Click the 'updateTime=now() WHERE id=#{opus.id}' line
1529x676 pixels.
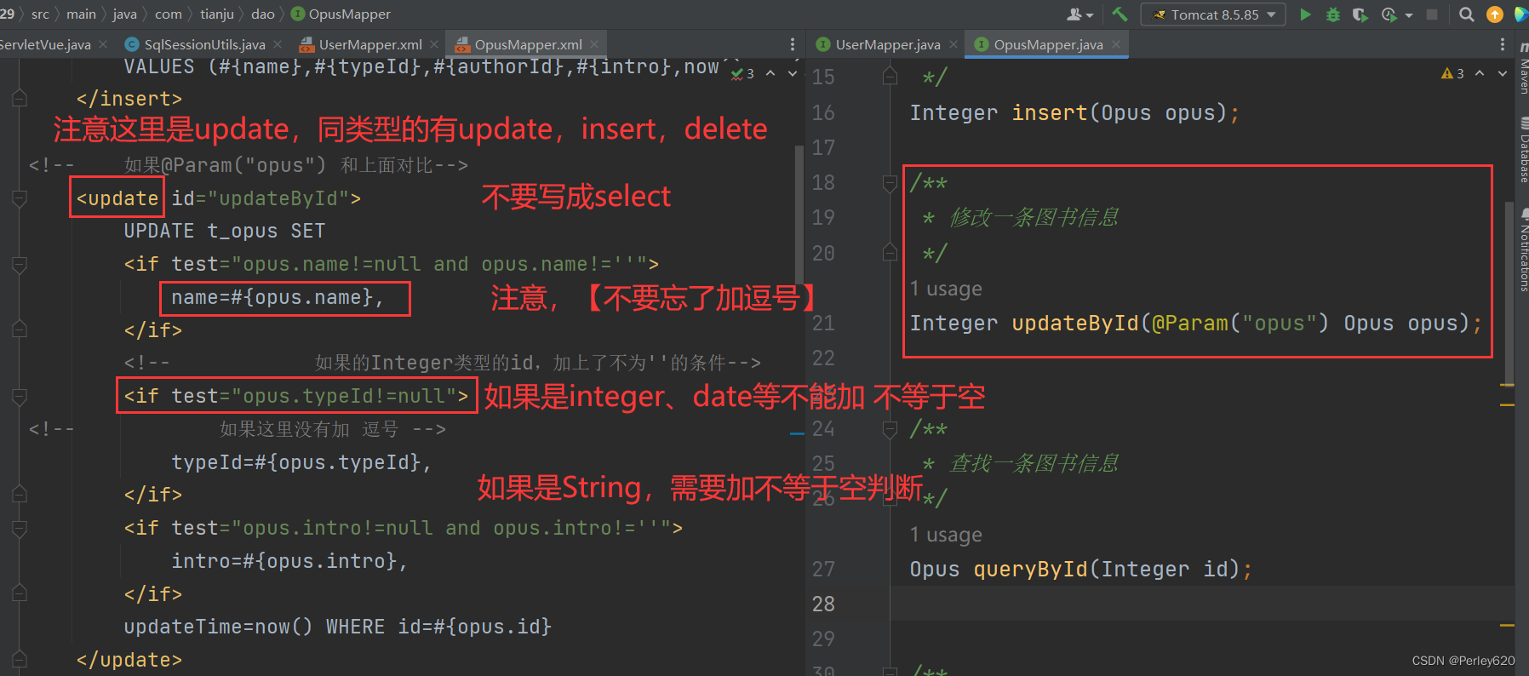coord(338,627)
